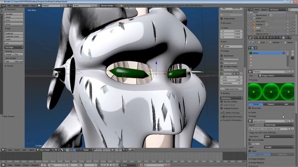The height and width of the screenshot is (167, 298).
Task: Open the Alpha Straight dropdown
Action: pos(279,147)
